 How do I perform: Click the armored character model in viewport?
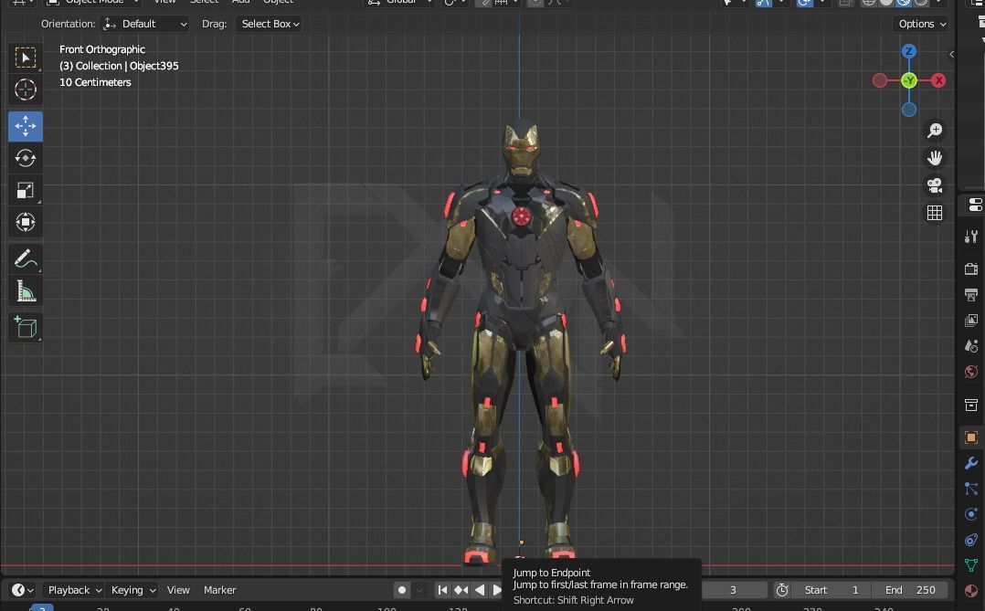pyautogui.click(x=521, y=342)
